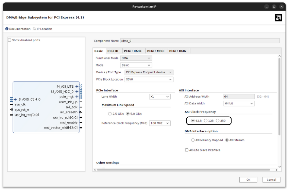Open the AXI Data Width dropdown
The height and width of the screenshot is (191, 289).
point(239,104)
